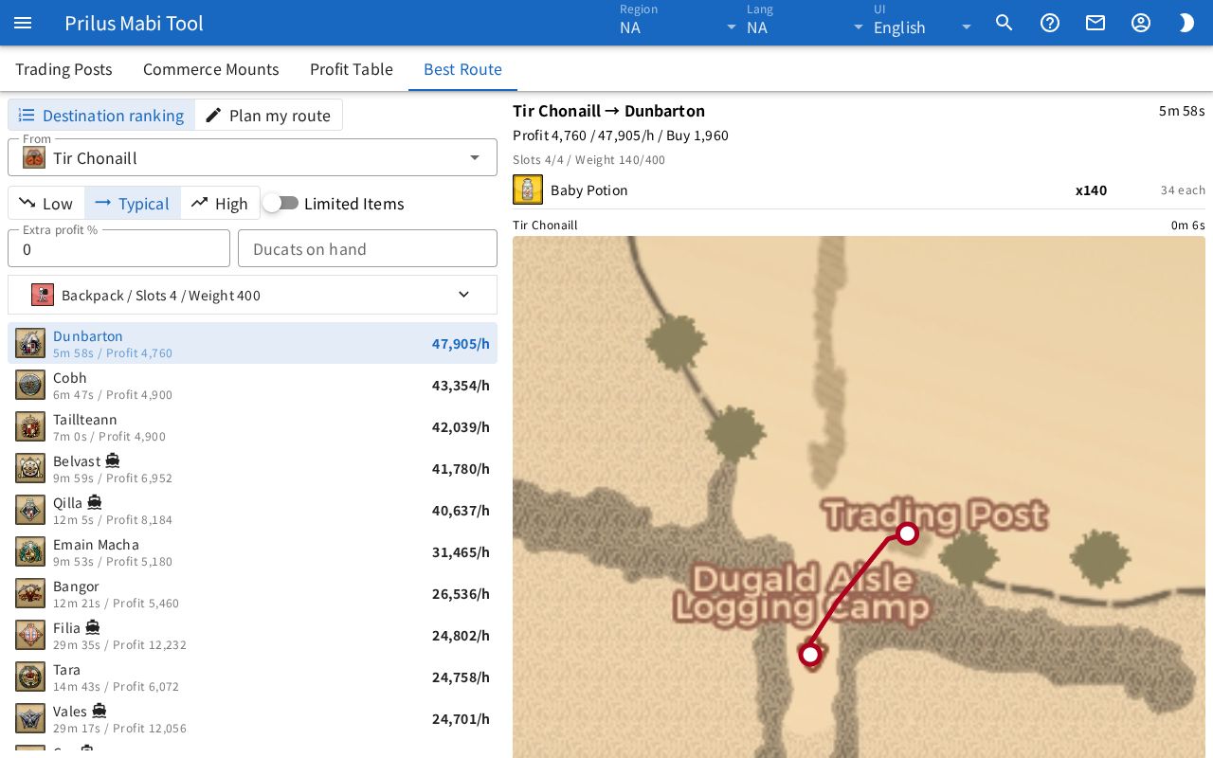Open the Lang NA dropdown

[806, 23]
